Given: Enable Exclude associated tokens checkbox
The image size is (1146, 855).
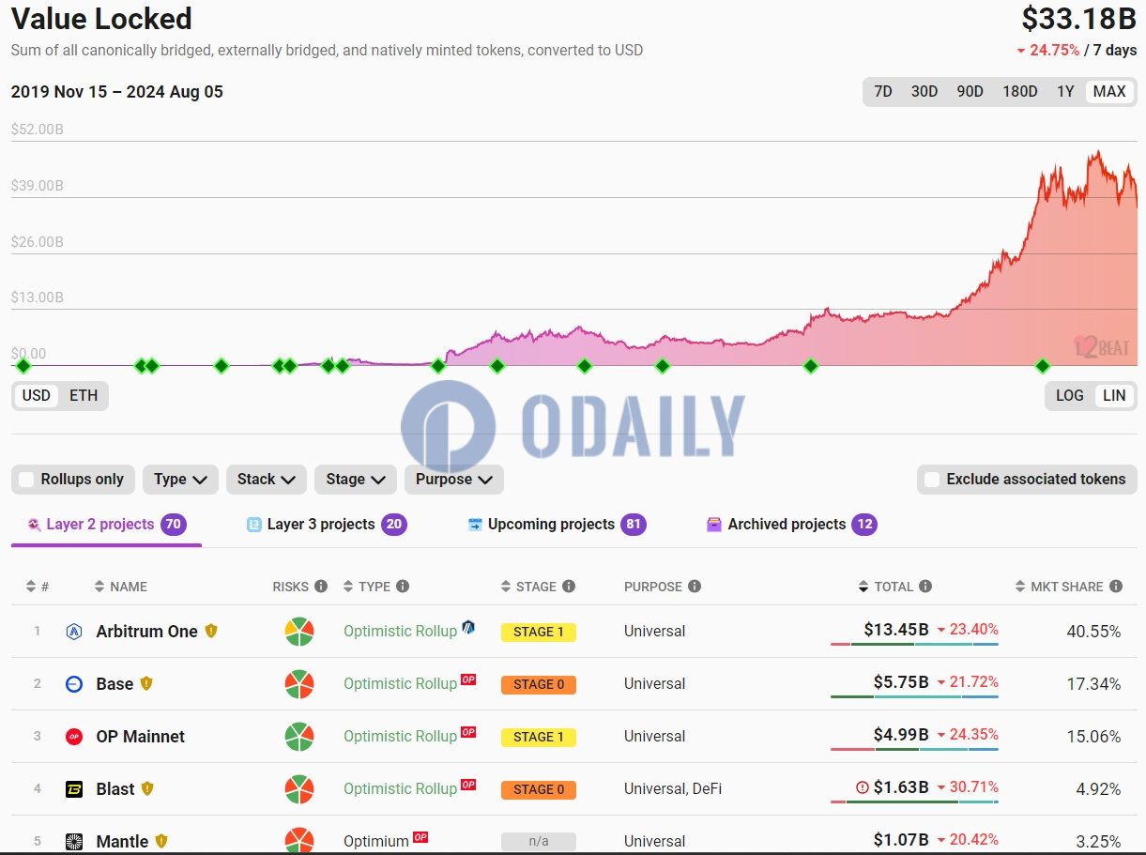Looking at the screenshot, I should 932,480.
